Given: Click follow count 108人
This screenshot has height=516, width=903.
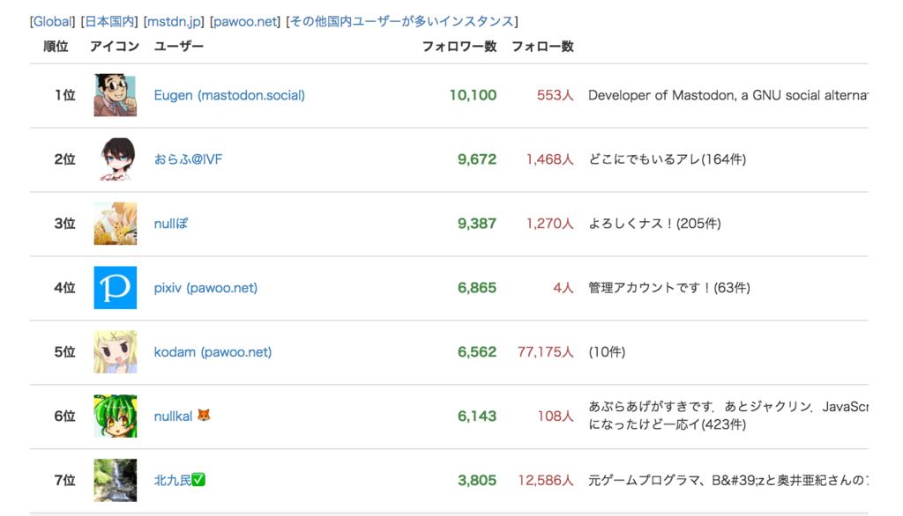Looking at the screenshot, I should [x=556, y=416].
